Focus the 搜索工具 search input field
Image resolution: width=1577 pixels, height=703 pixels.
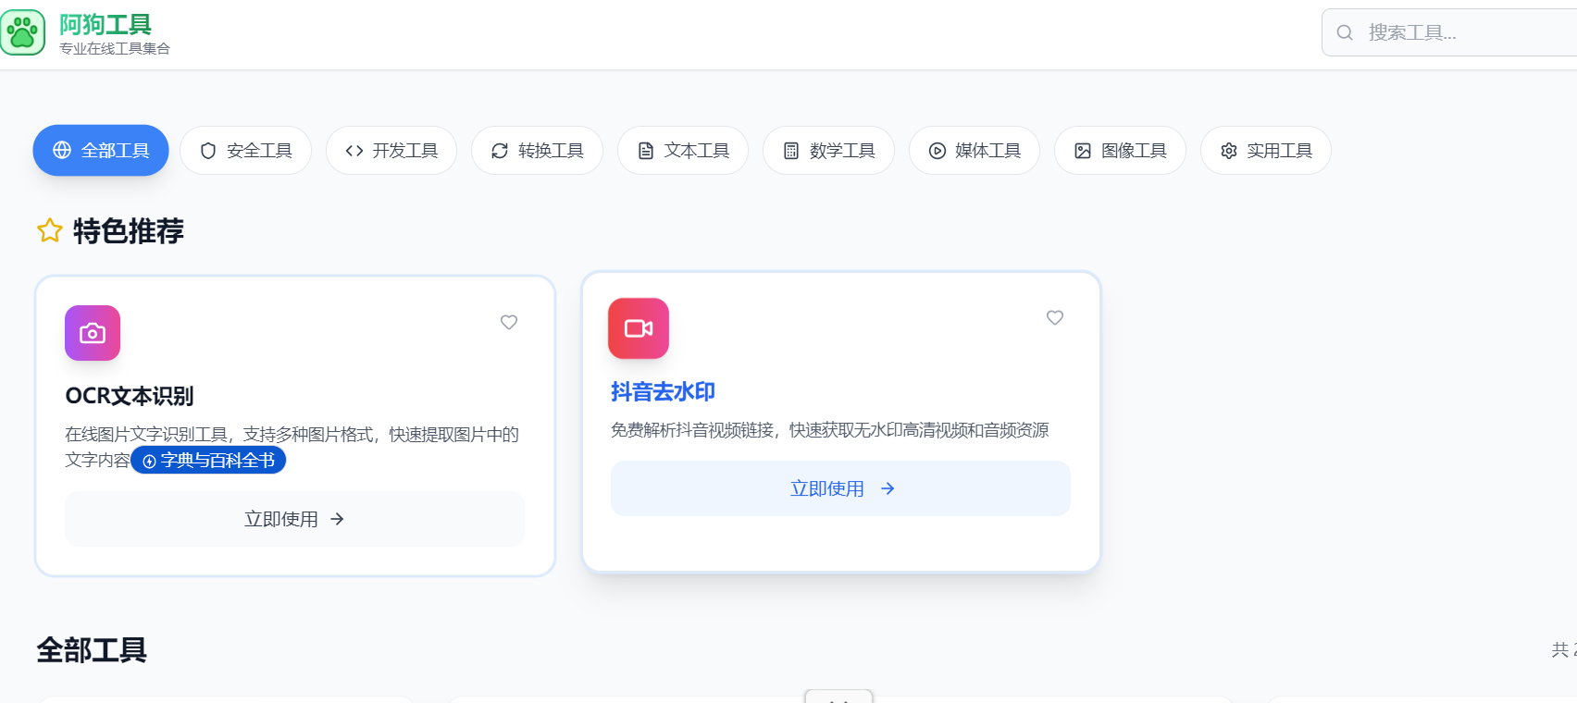[x=1462, y=32]
